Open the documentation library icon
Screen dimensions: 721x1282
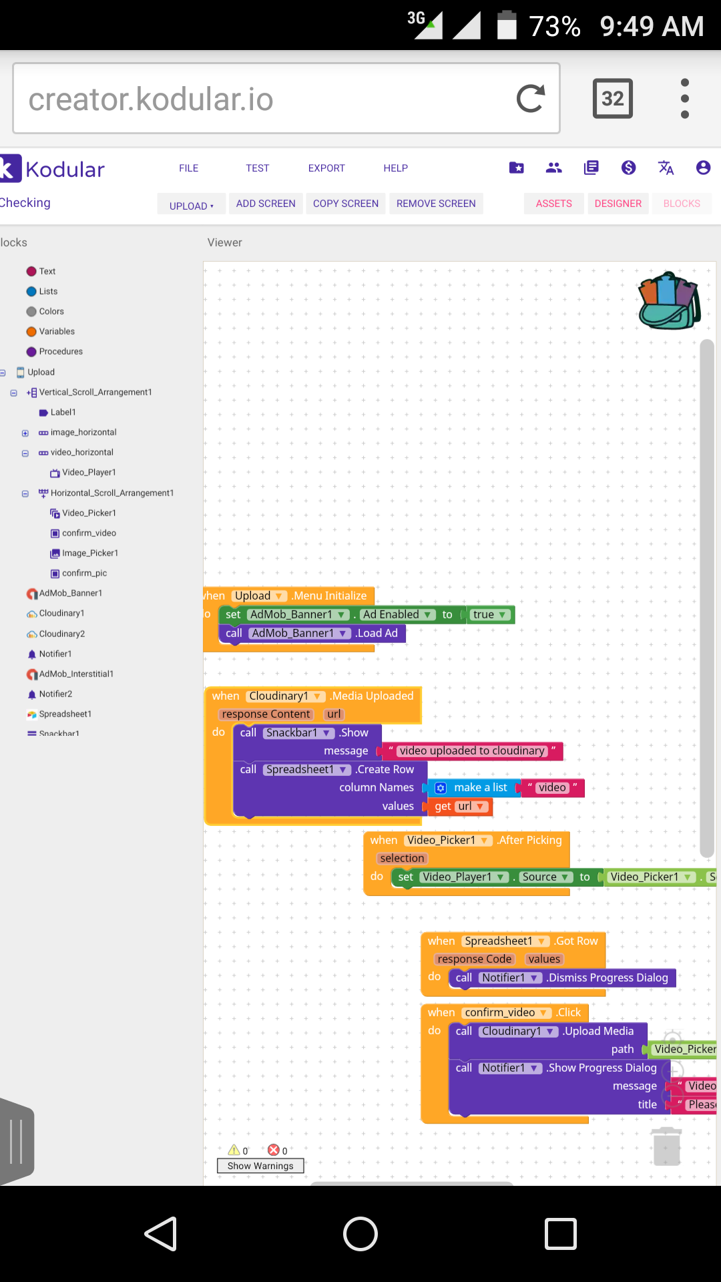point(591,168)
